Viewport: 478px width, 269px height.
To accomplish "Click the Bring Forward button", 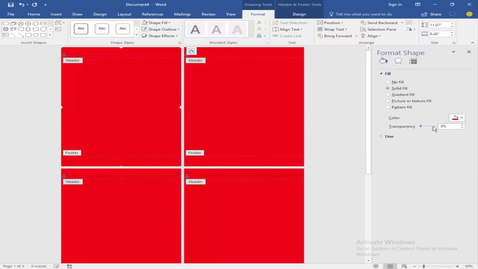I will tap(335, 36).
